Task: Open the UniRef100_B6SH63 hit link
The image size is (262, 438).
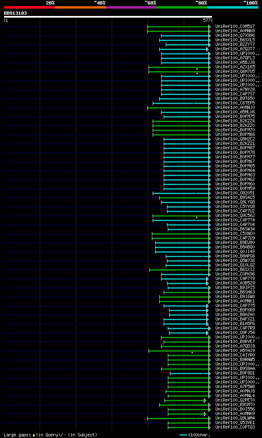Action: [x=235, y=292]
